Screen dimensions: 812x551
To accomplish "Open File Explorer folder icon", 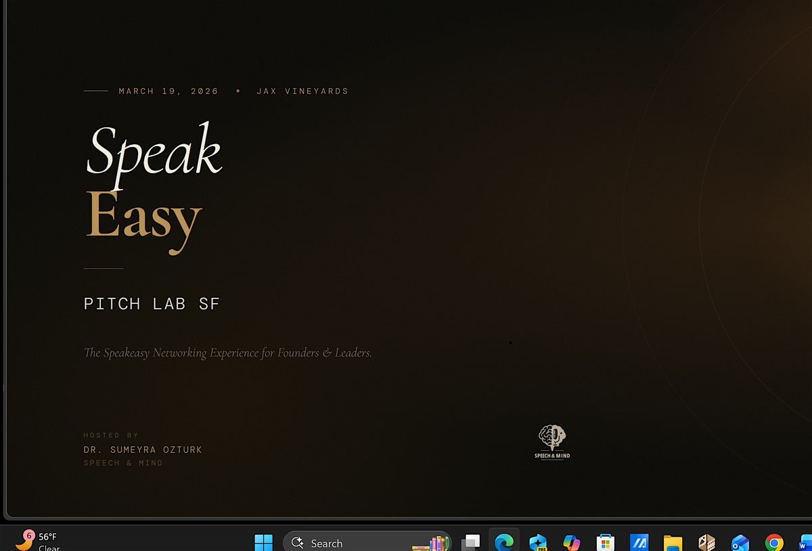I will click(673, 542).
